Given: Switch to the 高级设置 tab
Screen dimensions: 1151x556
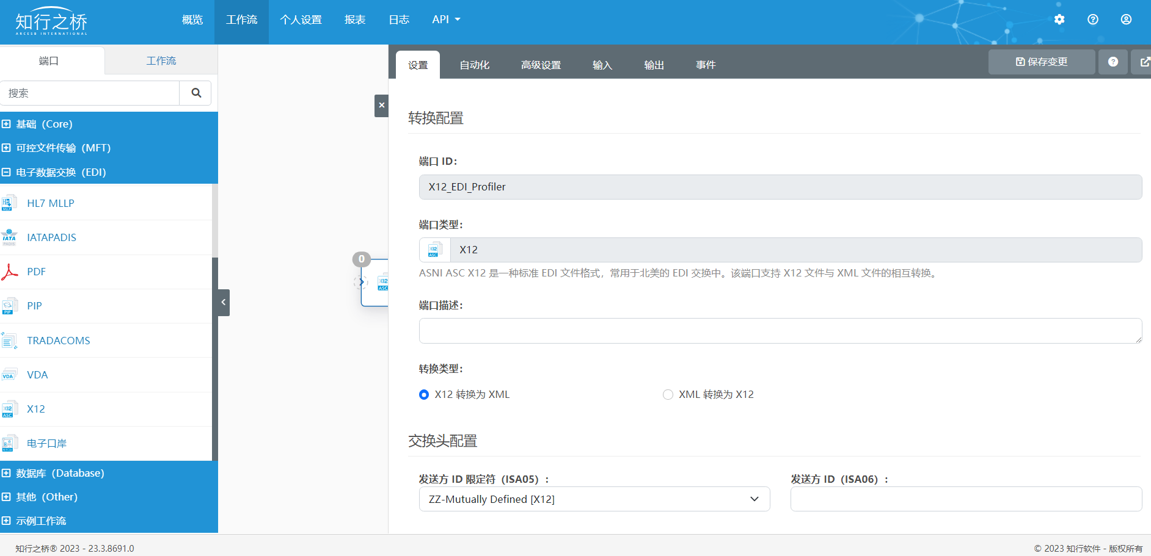Looking at the screenshot, I should pyautogui.click(x=541, y=65).
